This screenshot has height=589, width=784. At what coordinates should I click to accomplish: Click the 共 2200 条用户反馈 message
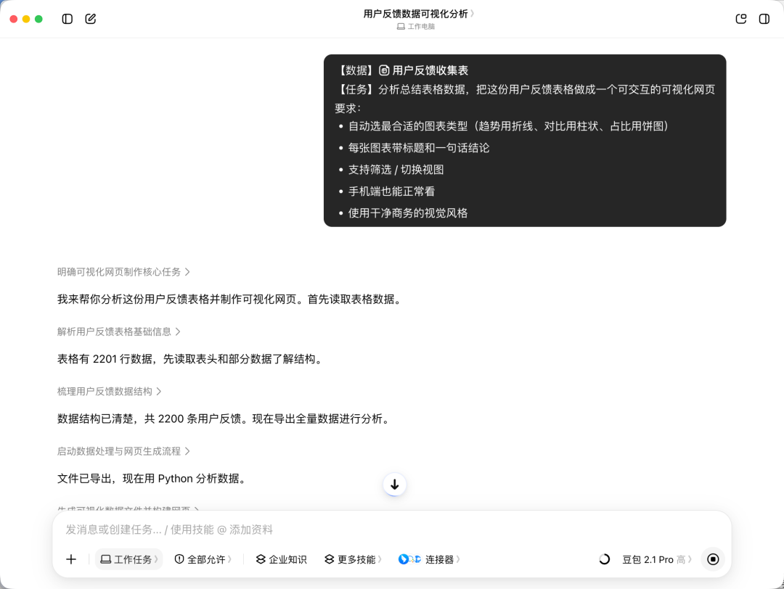coord(224,419)
